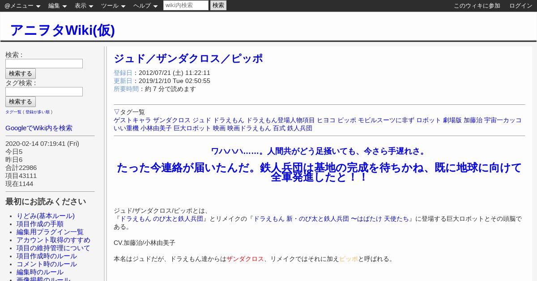Open the 登録が多い順 link

click(38, 112)
